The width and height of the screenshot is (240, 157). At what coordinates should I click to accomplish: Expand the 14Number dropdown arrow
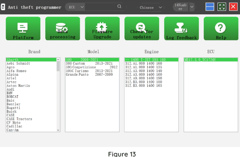click(192, 7)
